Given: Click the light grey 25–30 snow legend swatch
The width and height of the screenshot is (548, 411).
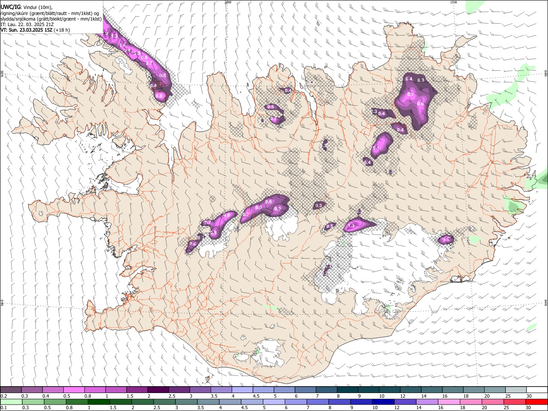Looking at the screenshot, I should (x=515, y=390).
